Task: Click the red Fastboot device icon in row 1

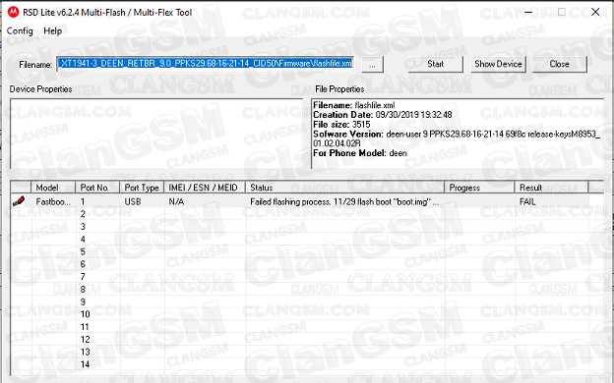Action: pyautogui.click(x=19, y=201)
